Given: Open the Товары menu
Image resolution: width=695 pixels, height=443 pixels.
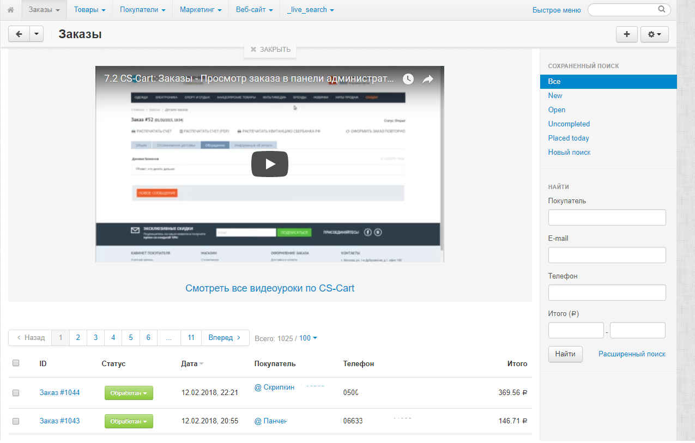Looking at the screenshot, I should tap(89, 10).
